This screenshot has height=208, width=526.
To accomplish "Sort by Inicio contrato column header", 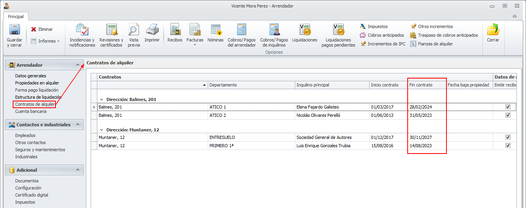I will click(x=384, y=85).
